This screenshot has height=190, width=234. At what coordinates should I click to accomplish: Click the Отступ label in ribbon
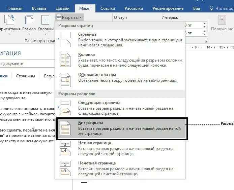tap(120, 17)
